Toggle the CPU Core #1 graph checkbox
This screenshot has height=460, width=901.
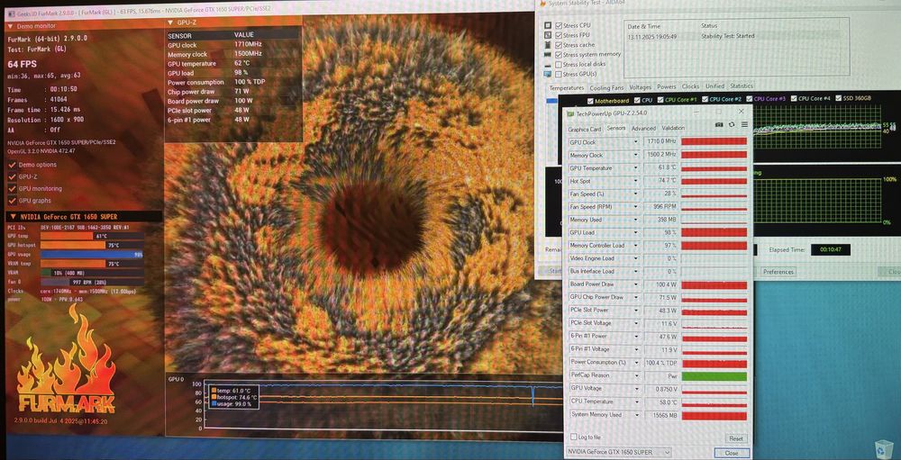660,100
